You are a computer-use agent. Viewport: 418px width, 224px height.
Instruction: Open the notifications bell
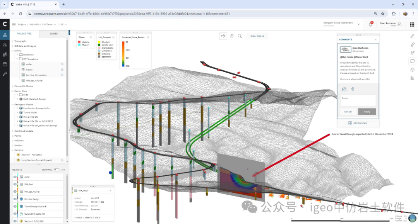coord(370,24)
